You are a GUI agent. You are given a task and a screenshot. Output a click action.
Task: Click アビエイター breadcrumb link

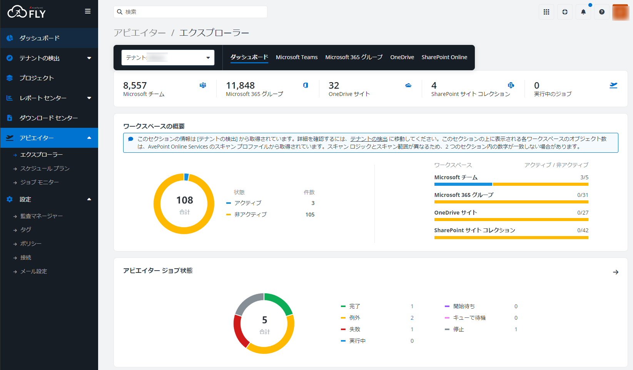140,33
